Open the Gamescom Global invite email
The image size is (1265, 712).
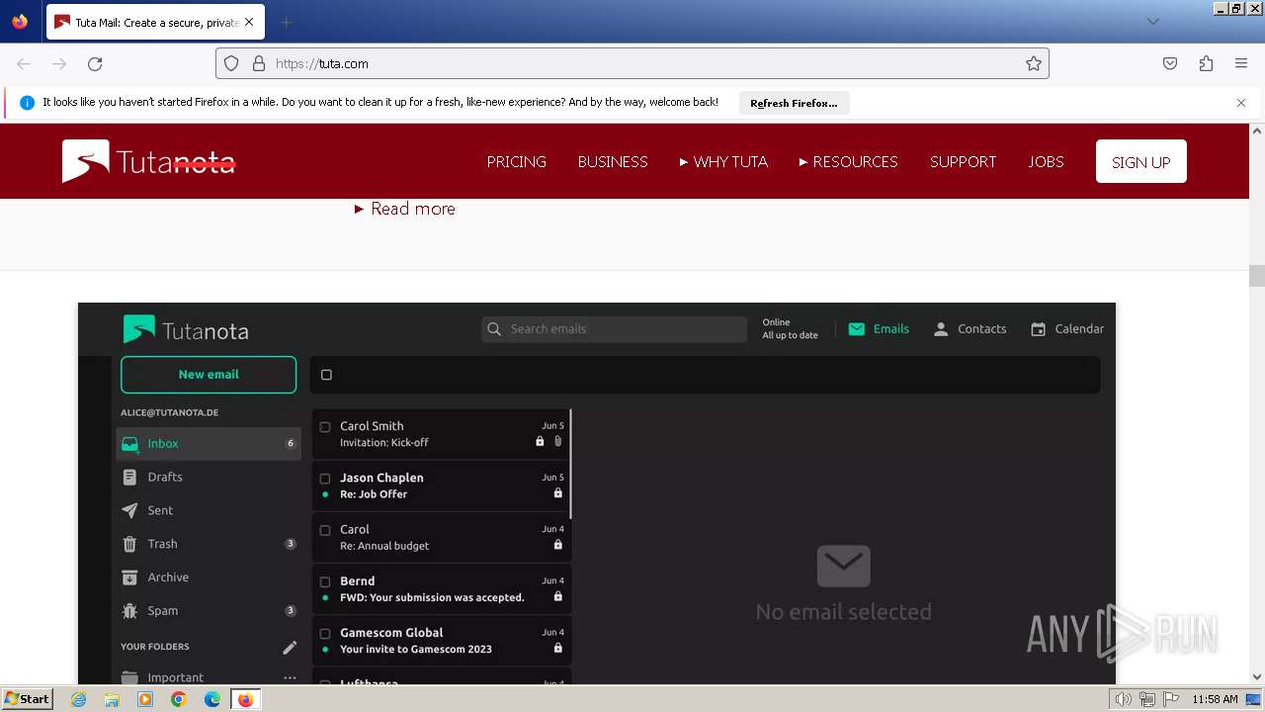coord(442,641)
